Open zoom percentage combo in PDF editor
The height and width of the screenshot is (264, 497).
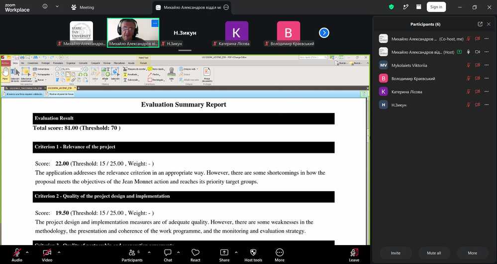pyautogui.click(x=72, y=69)
